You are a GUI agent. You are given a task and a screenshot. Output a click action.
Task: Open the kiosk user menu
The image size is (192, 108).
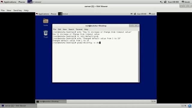186,2
